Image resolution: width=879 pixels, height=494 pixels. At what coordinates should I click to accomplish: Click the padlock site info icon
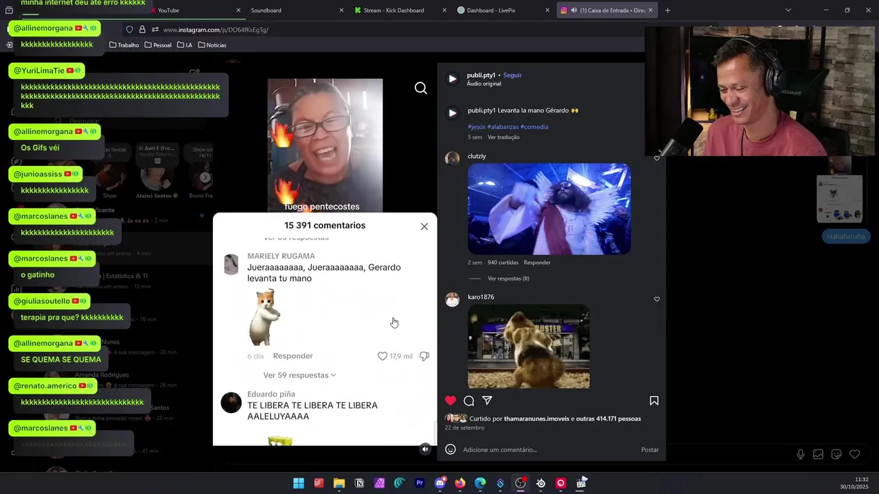point(142,30)
